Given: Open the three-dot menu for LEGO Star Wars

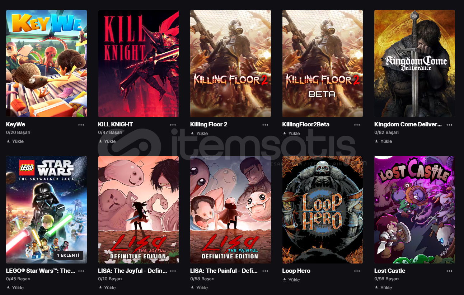Looking at the screenshot, I should 81,271.
